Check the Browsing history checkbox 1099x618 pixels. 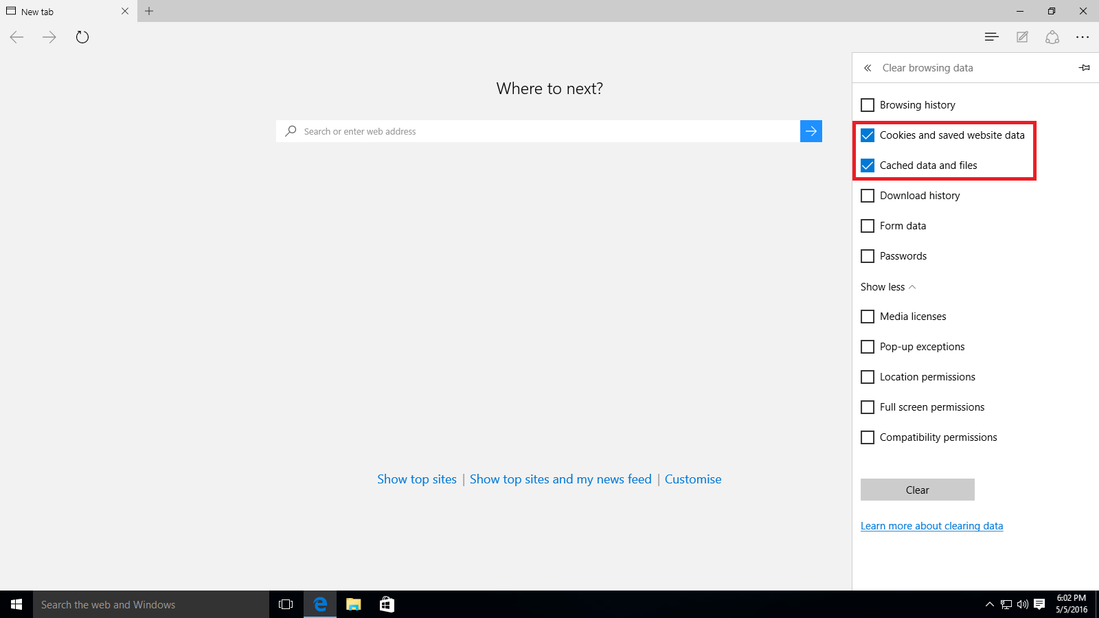pos(868,105)
